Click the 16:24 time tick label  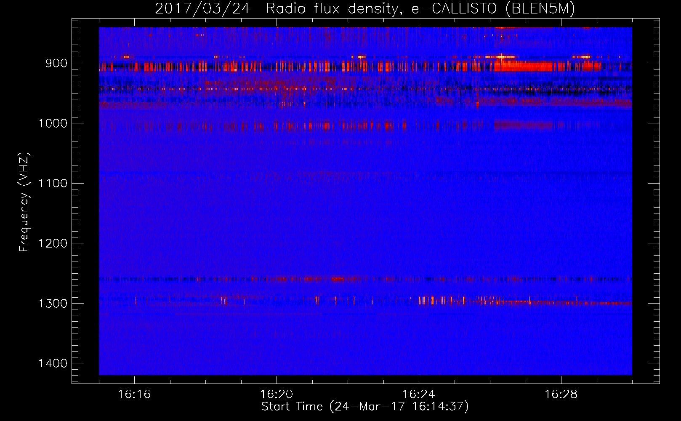pos(419,394)
